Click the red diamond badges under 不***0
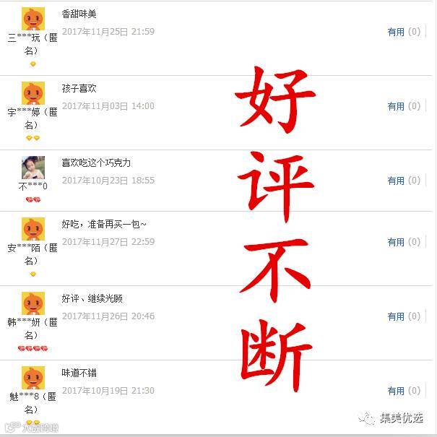This screenshot has width=437, height=437. pyautogui.click(x=33, y=199)
